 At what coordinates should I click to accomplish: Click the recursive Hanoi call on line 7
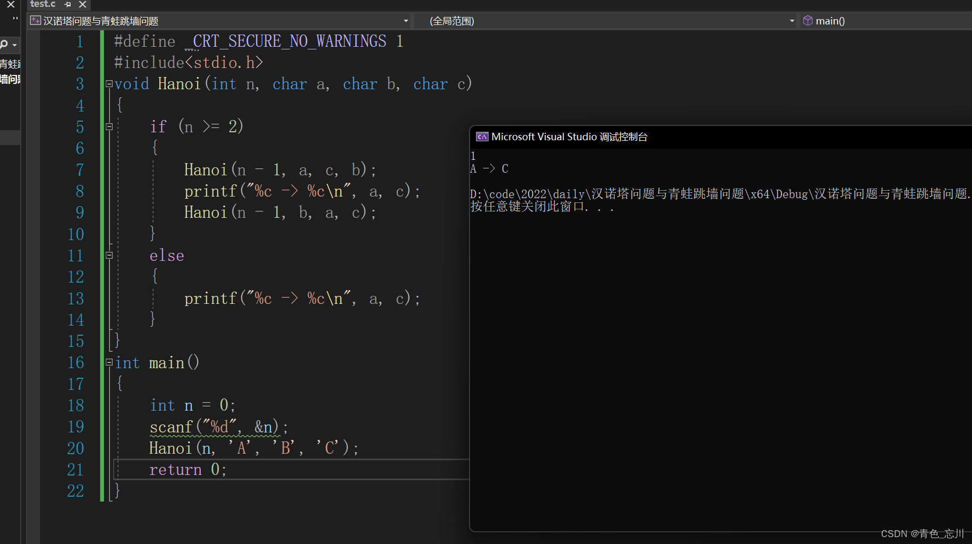tap(280, 170)
